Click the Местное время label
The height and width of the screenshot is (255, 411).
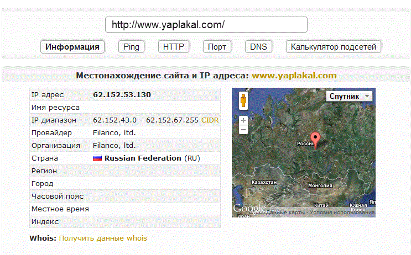[x=60, y=209]
